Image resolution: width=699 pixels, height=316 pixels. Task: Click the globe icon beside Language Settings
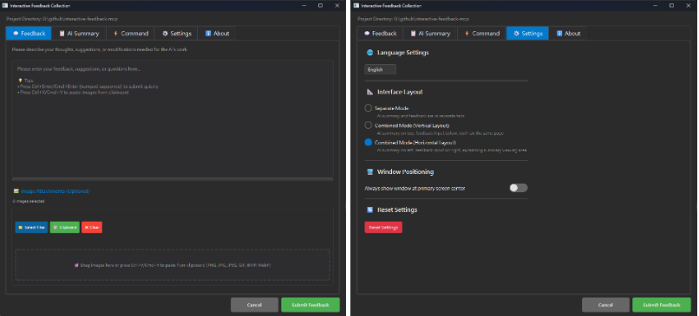point(369,53)
